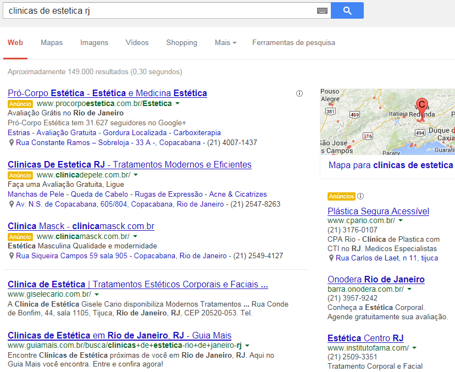Expand the arrow next to giselecario.com.br URL
This screenshot has width=455, height=372.
[97, 294]
